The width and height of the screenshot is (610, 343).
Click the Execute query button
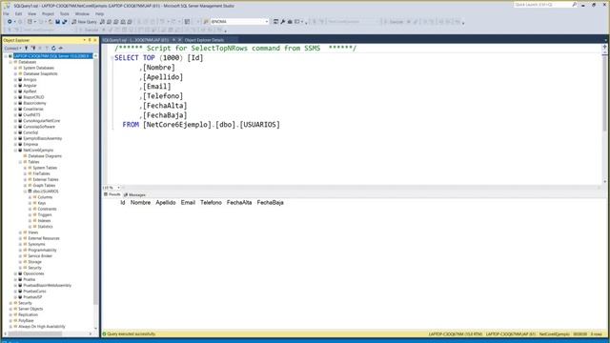[x=90, y=30]
